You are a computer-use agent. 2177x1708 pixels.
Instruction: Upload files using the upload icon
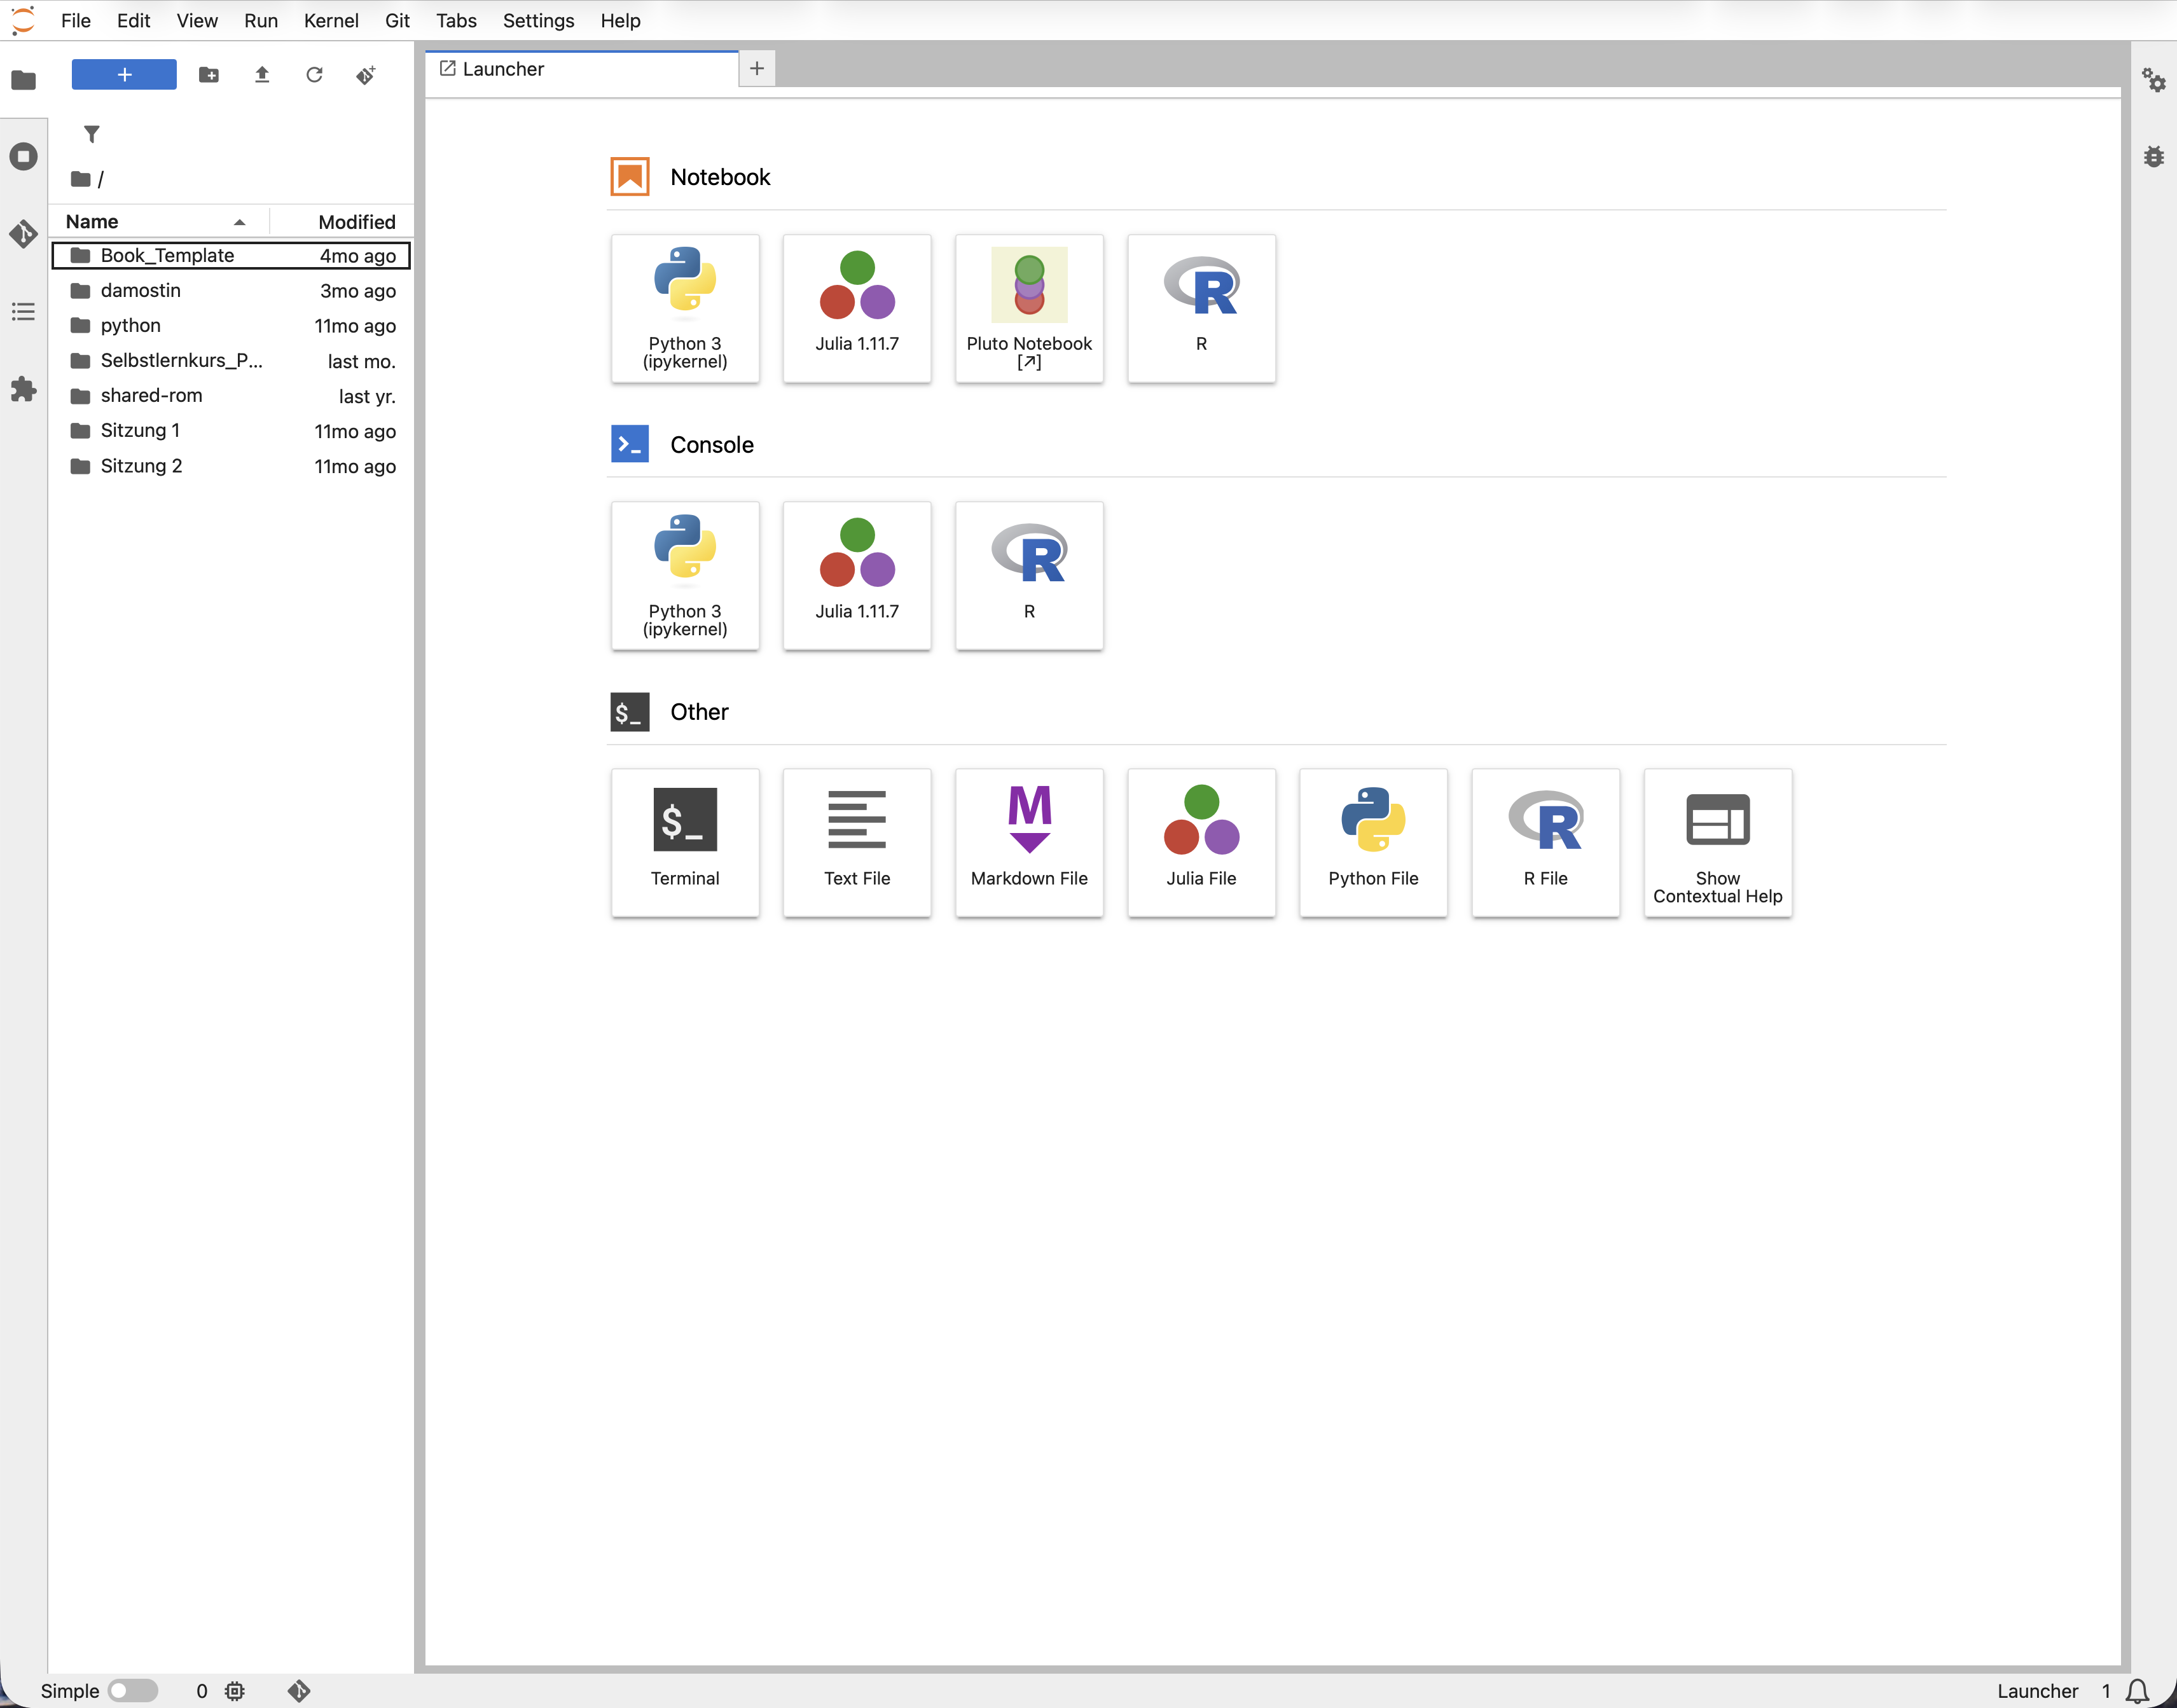[x=261, y=74]
